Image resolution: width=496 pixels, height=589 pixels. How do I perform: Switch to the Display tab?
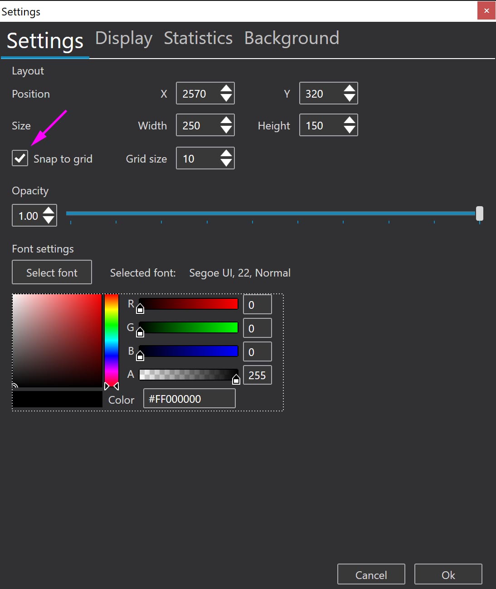click(123, 39)
